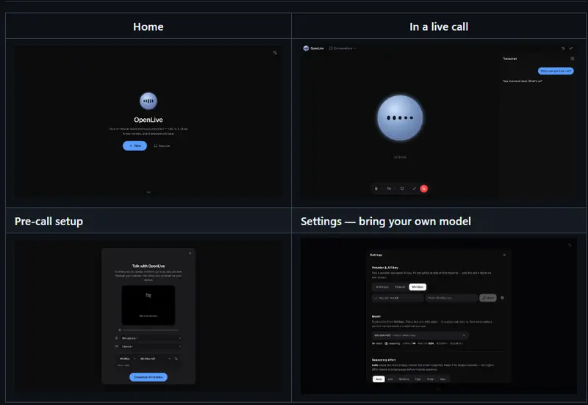Viewport: 588px width, 405px height.
Task: Click the fullscreen icon in live call header
Action: pyautogui.click(x=571, y=48)
